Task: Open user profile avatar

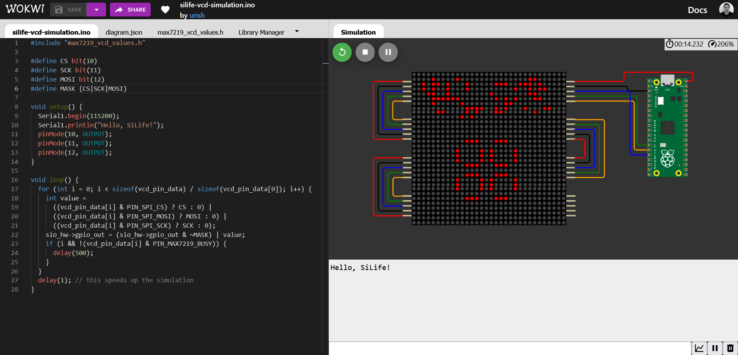Action: tap(726, 10)
